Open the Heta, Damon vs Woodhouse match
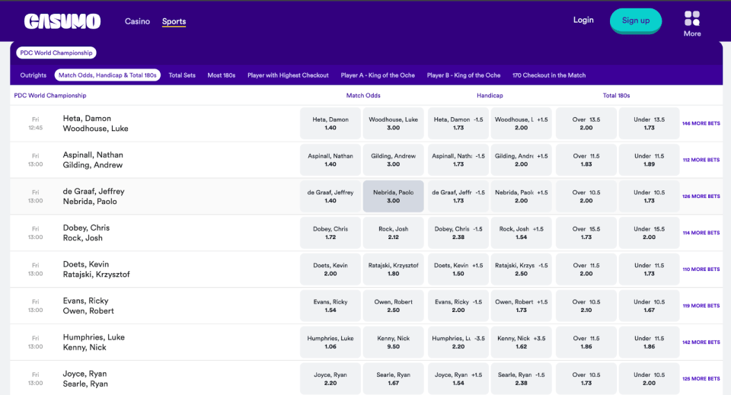 96,123
